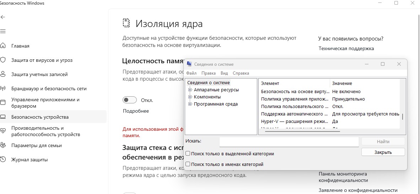Click the family options icon

click(3, 145)
